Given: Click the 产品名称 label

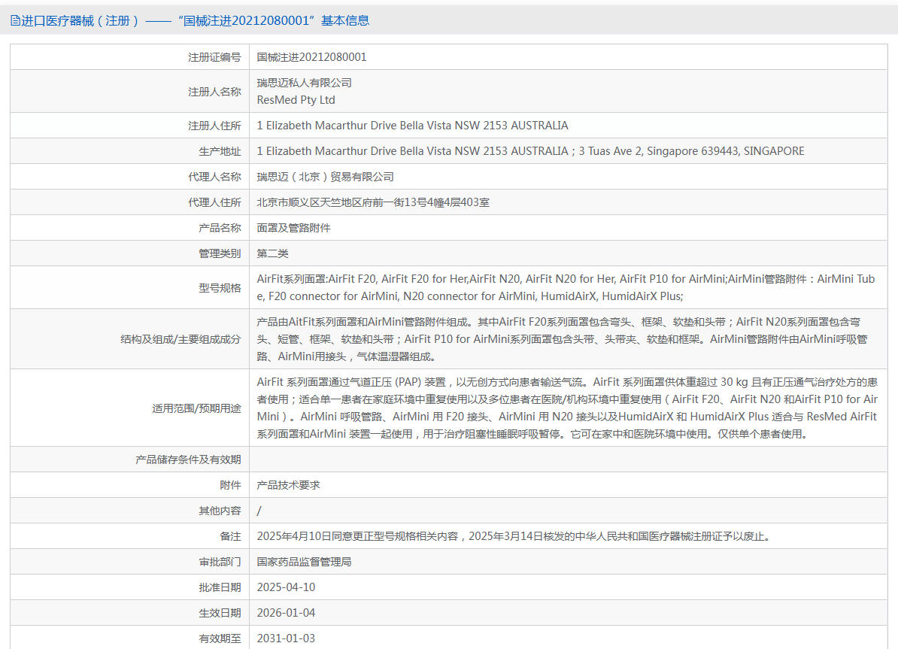Looking at the screenshot, I should [x=220, y=228].
